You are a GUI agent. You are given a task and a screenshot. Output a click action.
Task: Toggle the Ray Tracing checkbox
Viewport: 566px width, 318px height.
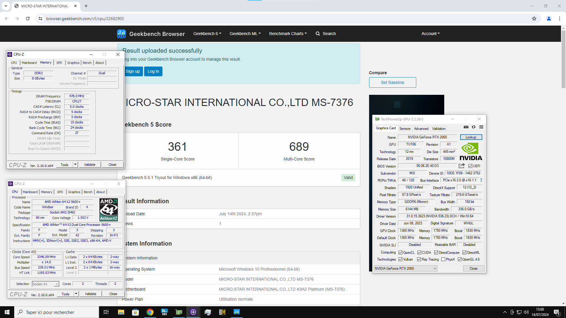419,259
